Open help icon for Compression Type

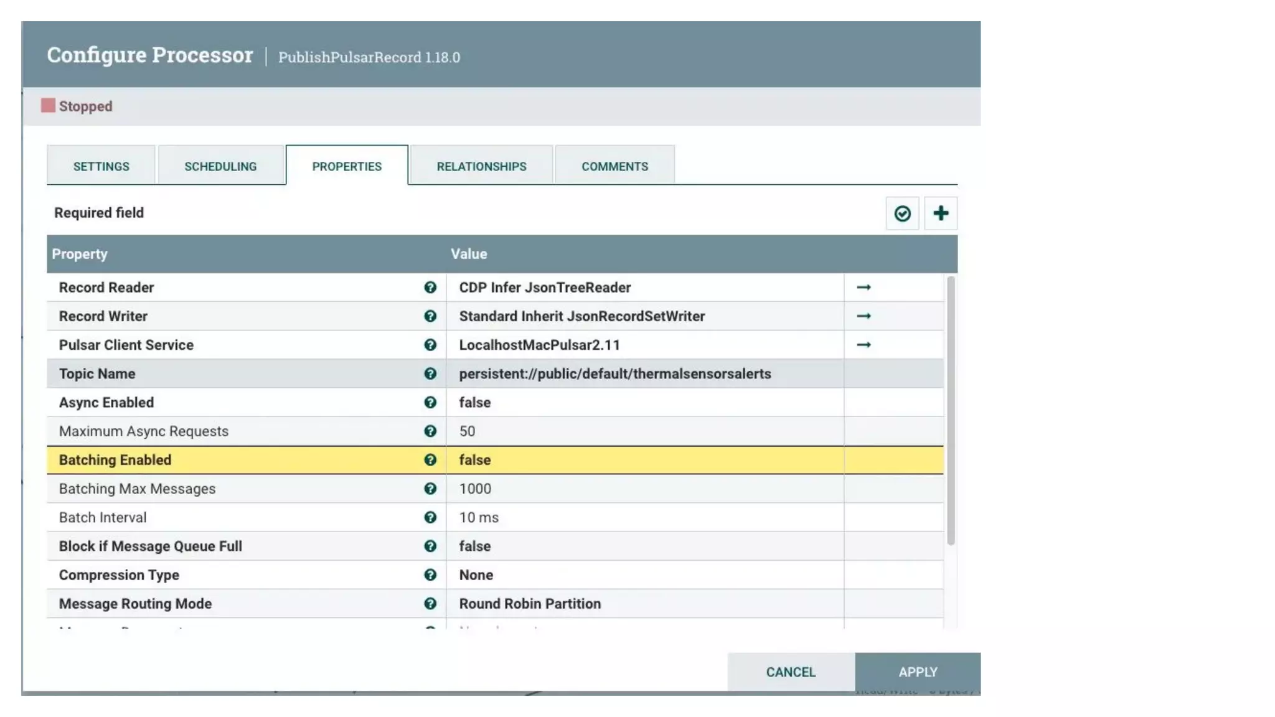(430, 575)
